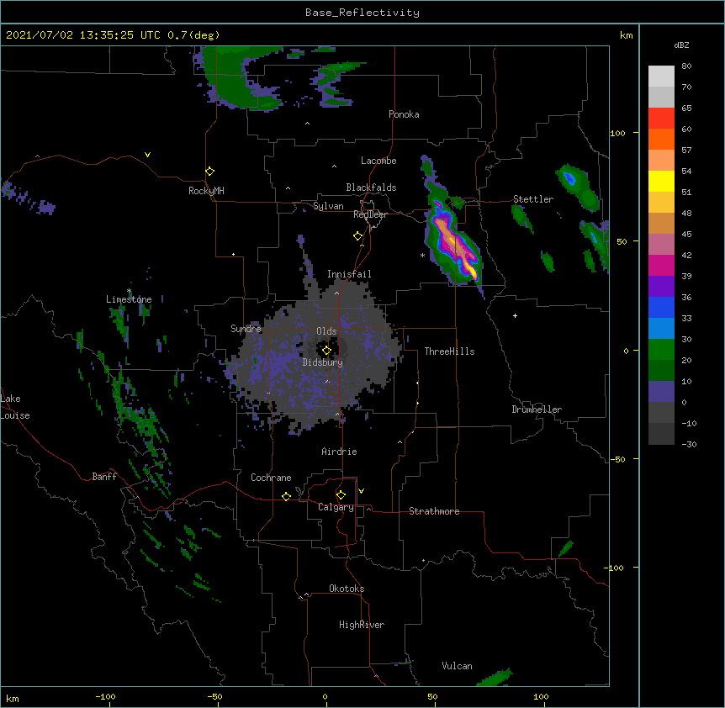This screenshot has height=708, width=725.
Task: Click the Drumheller label
Action: coord(537,409)
